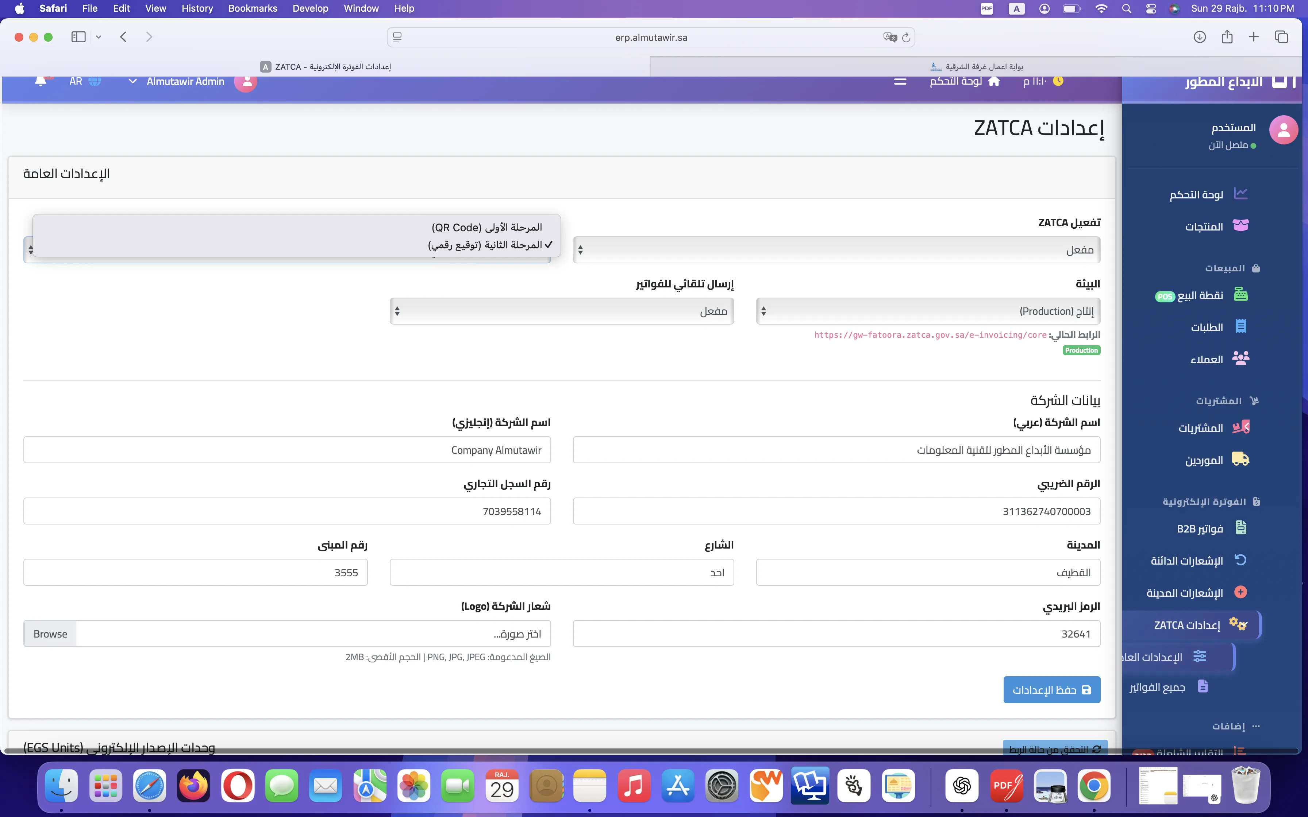Open Safari History menu
The height and width of the screenshot is (817, 1308).
pyautogui.click(x=197, y=8)
